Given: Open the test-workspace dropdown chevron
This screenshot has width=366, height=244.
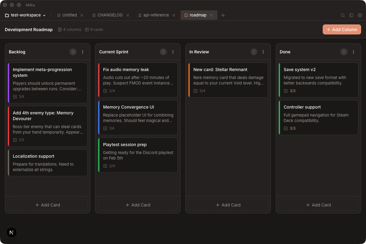Looking at the screenshot, I should pyautogui.click(x=44, y=15).
